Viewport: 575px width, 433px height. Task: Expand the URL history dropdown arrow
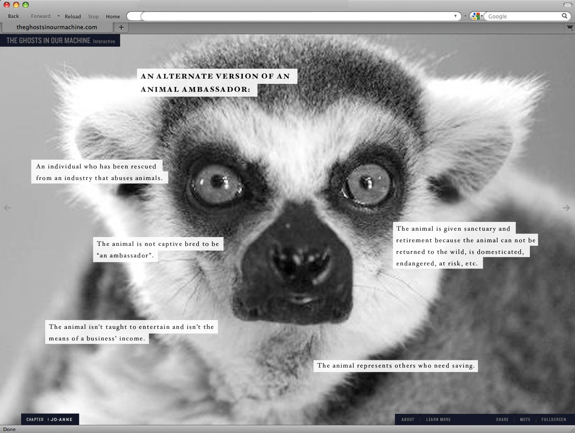coord(455,16)
